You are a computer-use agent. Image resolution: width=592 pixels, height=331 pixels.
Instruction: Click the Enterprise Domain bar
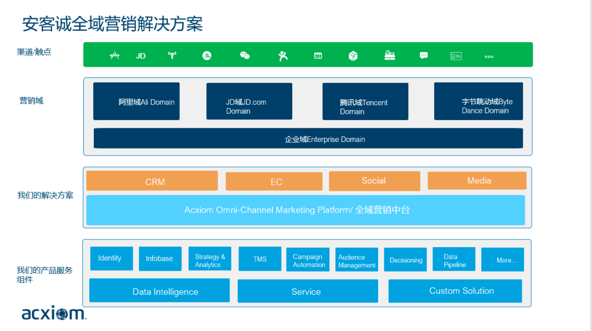pyautogui.click(x=308, y=139)
